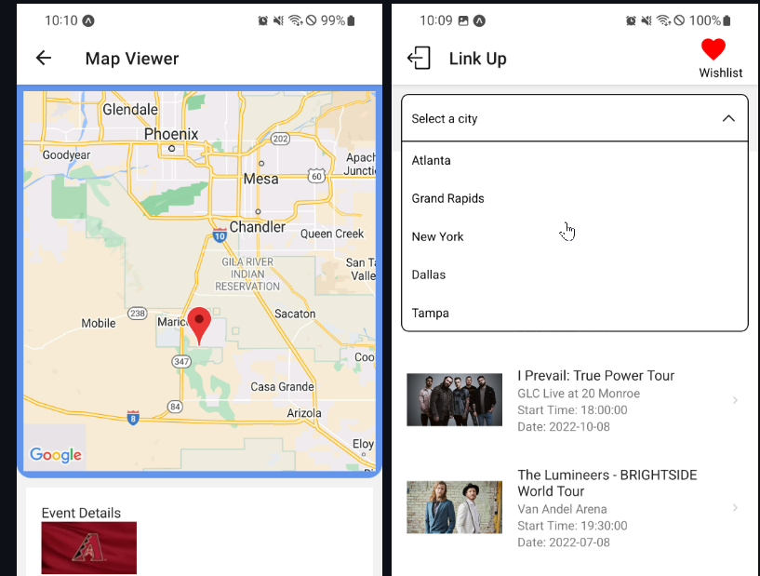The width and height of the screenshot is (760, 576).
Task: Tap the Link Up do-not-disturb status icon
Action: tap(680, 20)
